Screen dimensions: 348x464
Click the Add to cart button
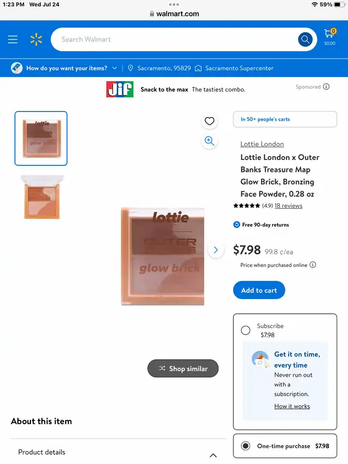[x=259, y=290]
